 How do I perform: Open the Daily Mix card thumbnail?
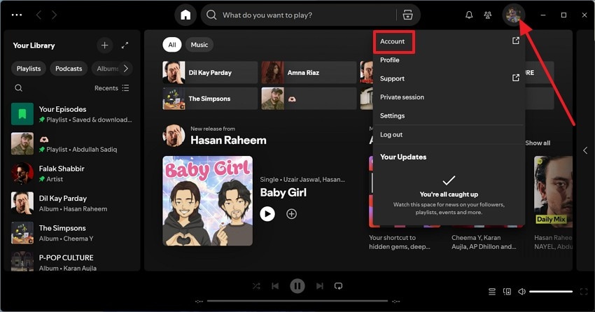coord(553,192)
